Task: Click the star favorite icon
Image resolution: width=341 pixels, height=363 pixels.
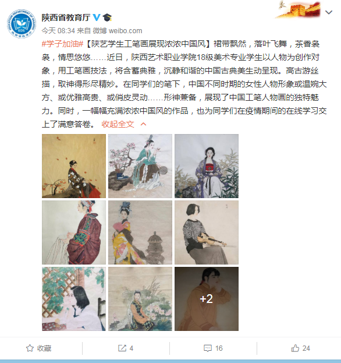Action: coord(30,348)
